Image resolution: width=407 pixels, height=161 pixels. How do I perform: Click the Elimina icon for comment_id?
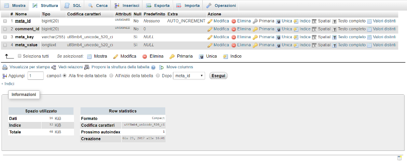[234, 29]
